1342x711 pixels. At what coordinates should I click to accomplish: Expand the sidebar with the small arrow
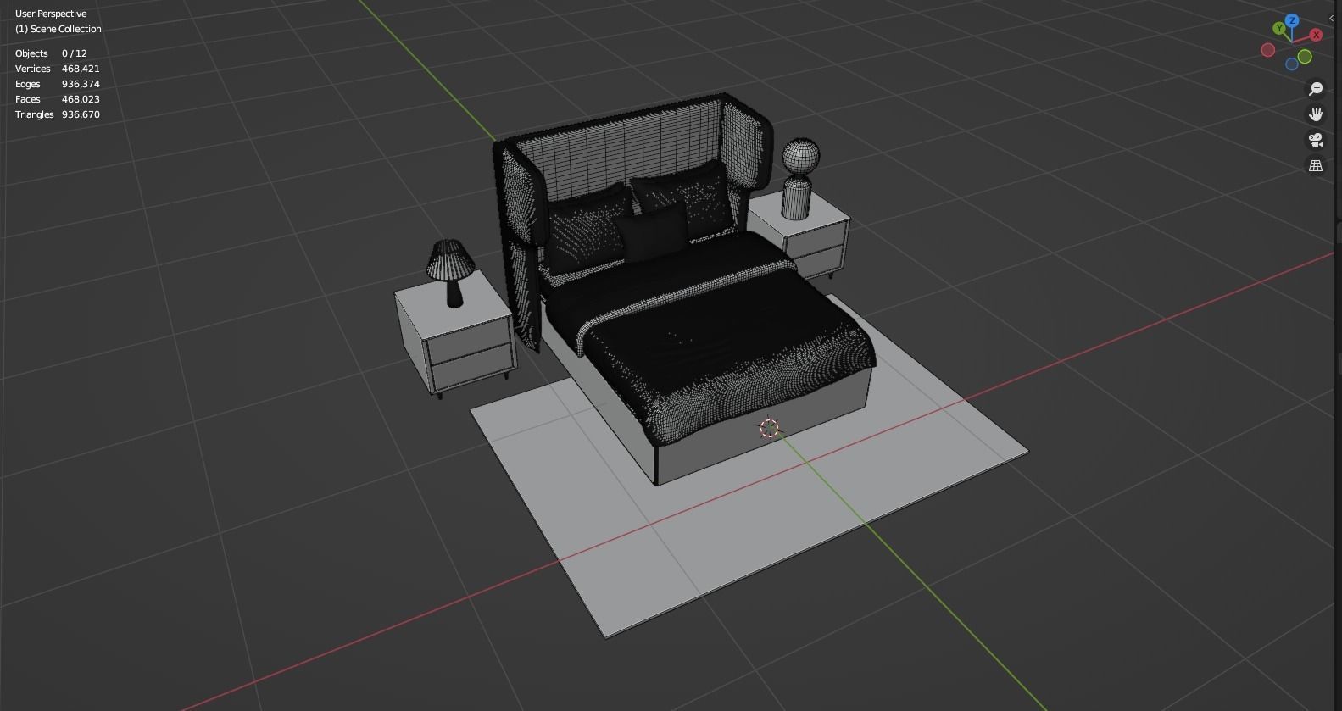(x=1331, y=19)
